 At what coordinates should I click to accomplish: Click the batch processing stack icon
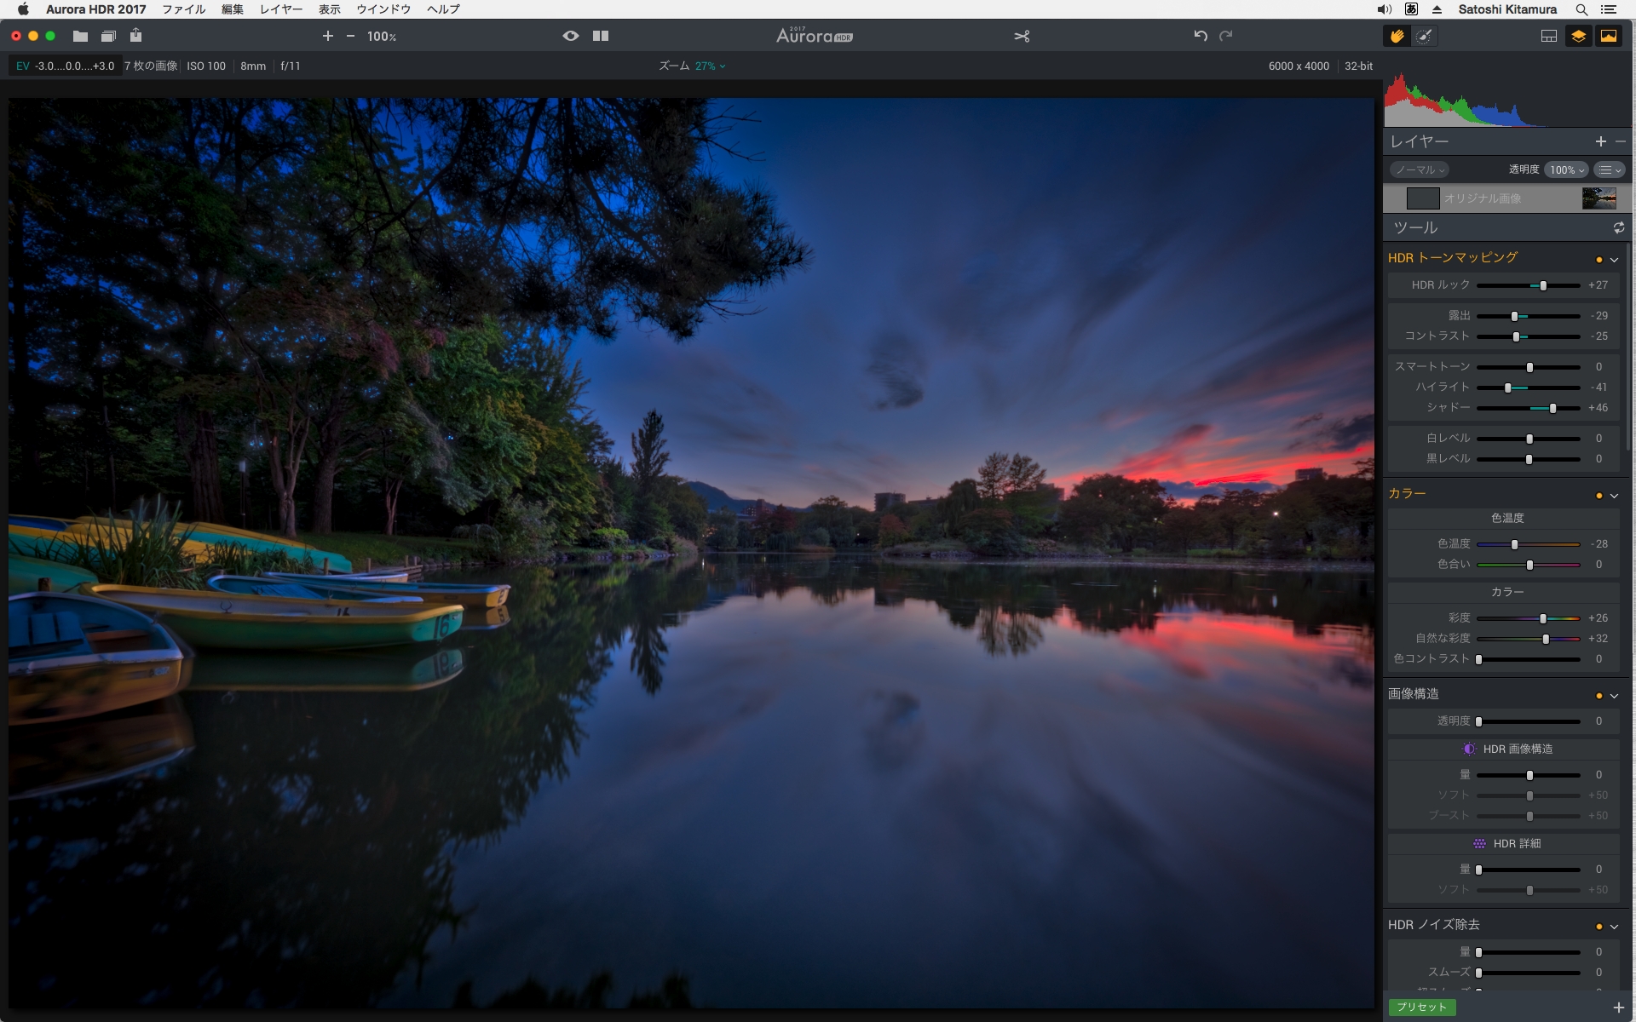108,36
